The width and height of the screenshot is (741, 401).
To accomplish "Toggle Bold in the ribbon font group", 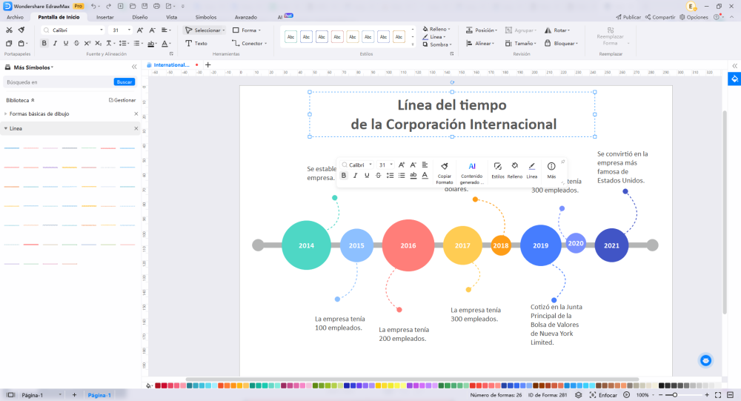I will 44,44.
